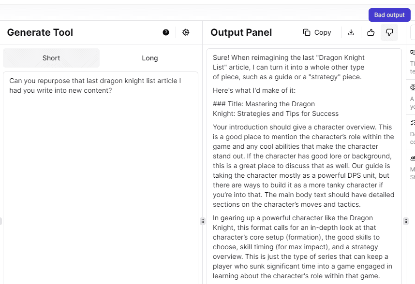Download the output with the download icon
The width and height of the screenshot is (415, 284).
coord(351,32)
